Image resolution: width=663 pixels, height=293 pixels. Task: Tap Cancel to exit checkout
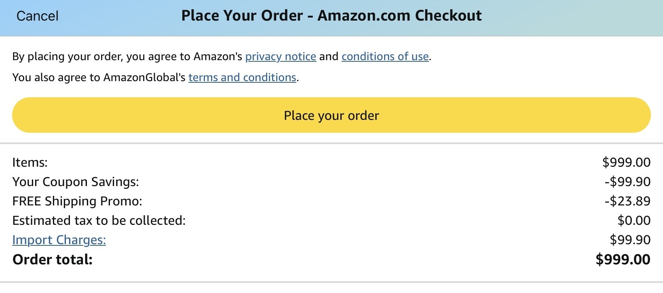(37, 16)
